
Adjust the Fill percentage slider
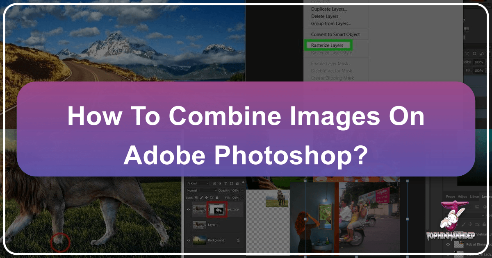pos(235,198)
